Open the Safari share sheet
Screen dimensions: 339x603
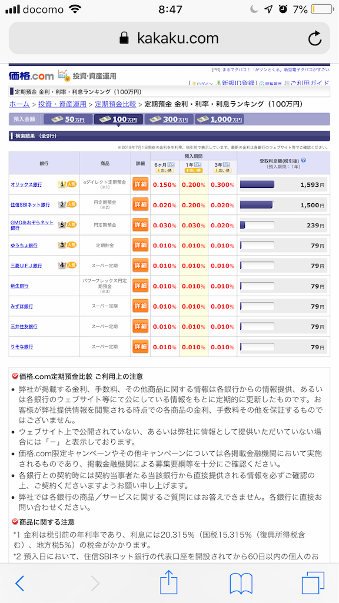169,581
